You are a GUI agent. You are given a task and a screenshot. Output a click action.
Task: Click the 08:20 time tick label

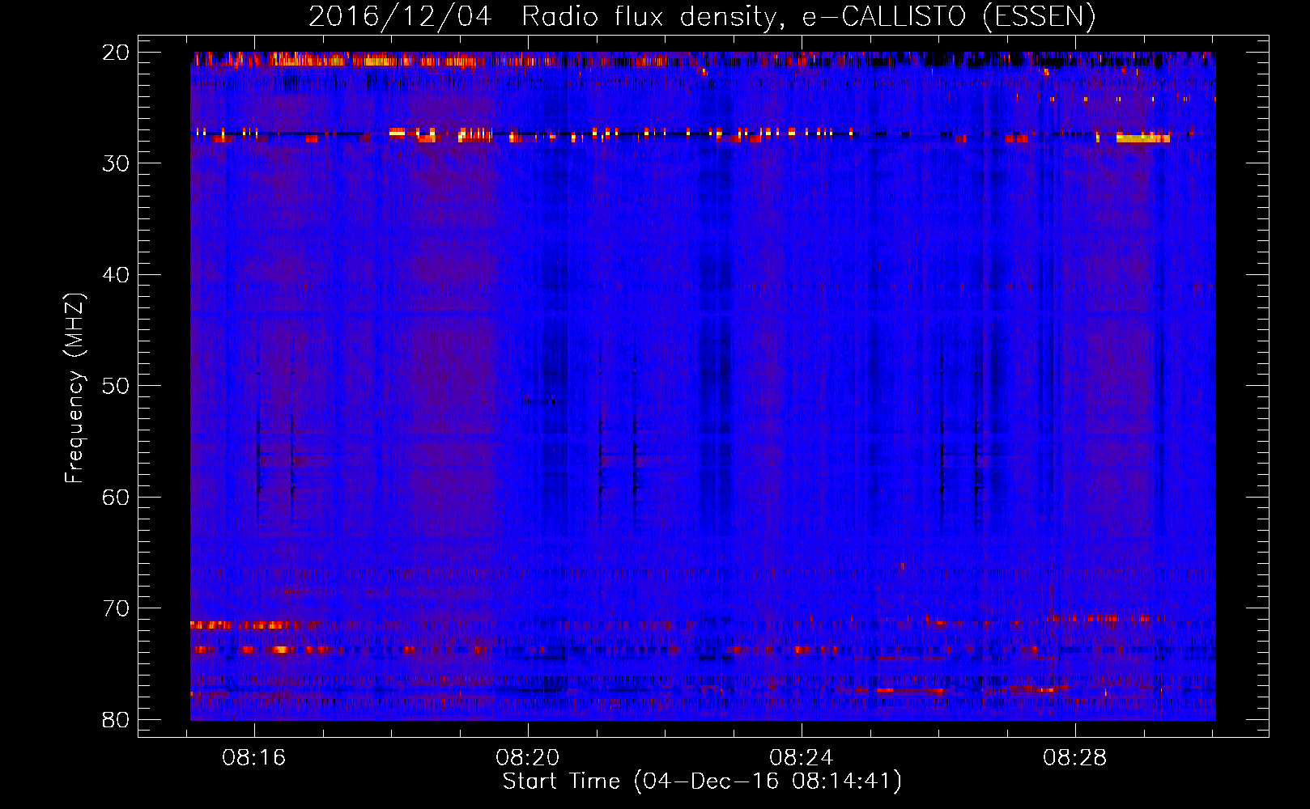[528, 758]
